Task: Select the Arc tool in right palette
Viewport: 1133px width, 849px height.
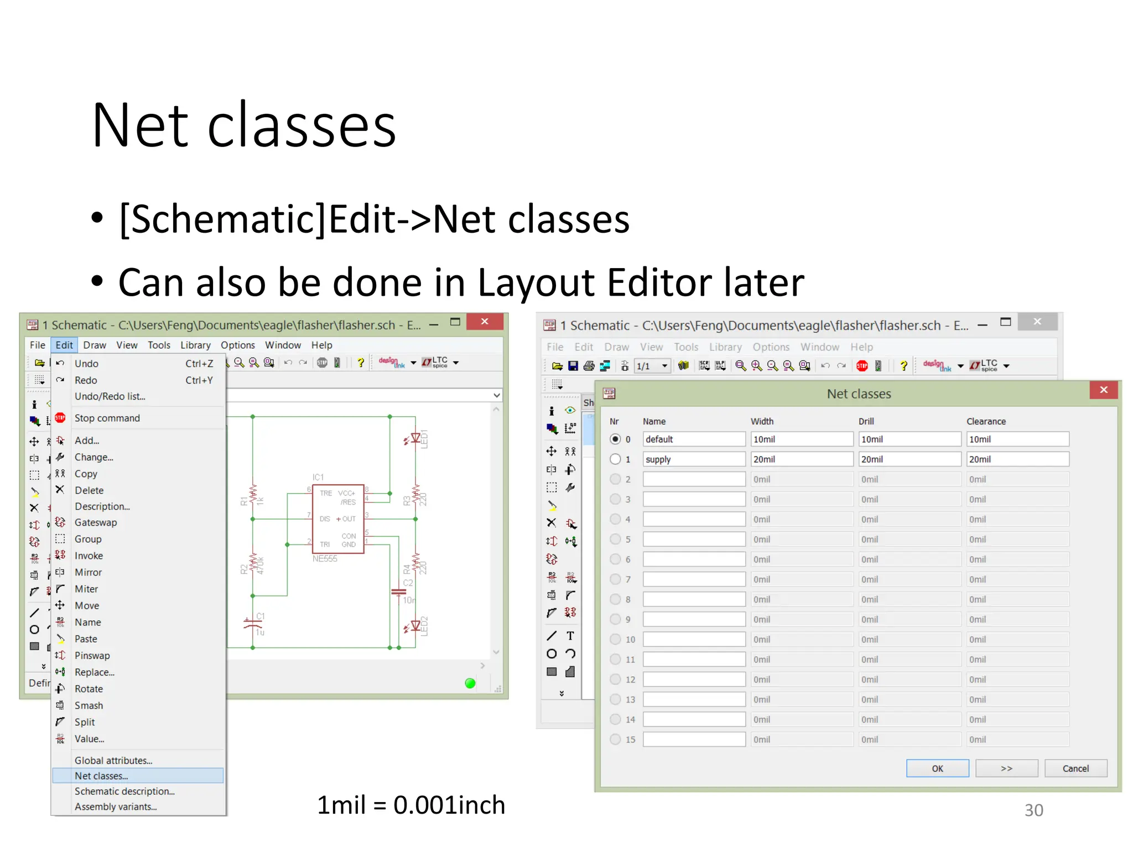Action: coord(570,654)
